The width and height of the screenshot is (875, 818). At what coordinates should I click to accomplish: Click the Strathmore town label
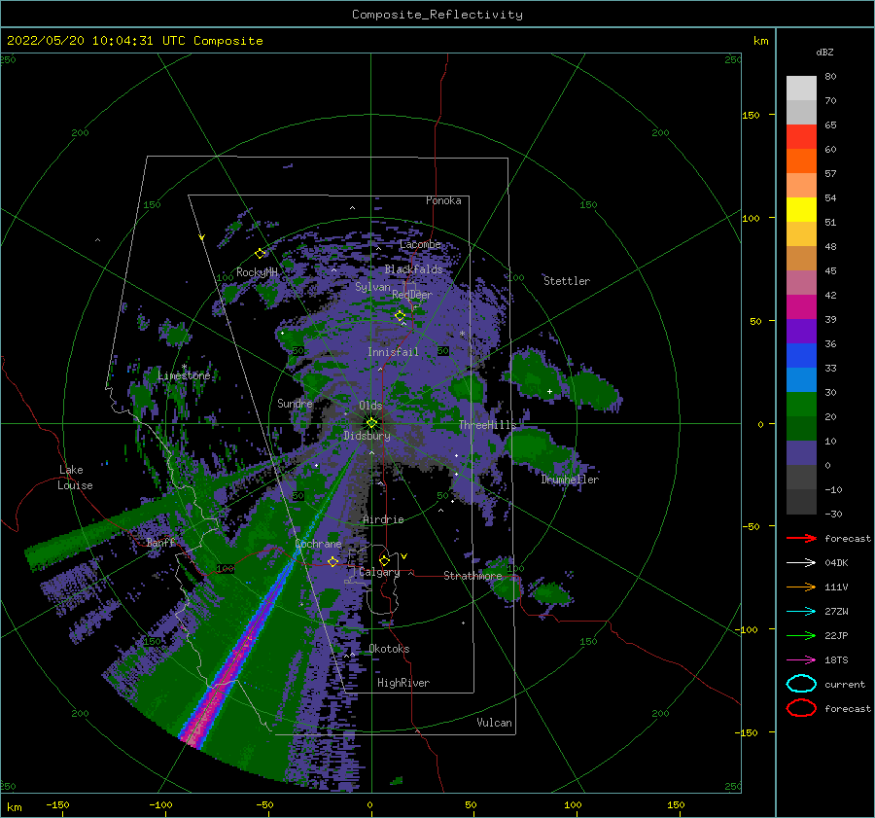click(x=472, y=576)
